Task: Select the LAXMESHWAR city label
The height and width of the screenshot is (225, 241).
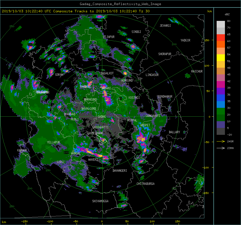Action: [95, 133]
